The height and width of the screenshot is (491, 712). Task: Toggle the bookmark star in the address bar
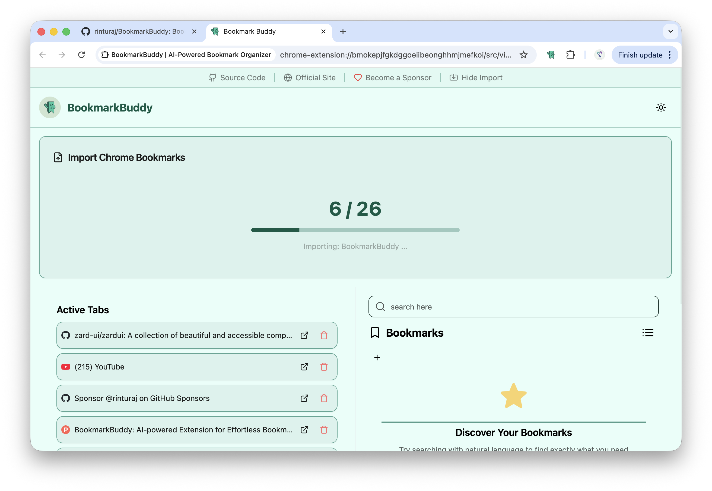(523, 55)
